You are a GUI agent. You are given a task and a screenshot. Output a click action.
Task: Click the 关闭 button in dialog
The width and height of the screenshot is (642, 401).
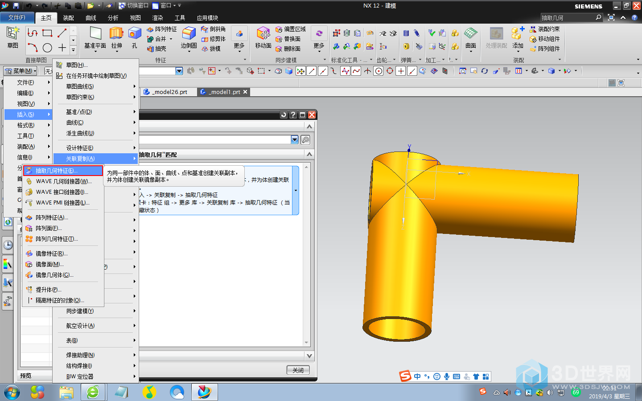tap(298, 370)
